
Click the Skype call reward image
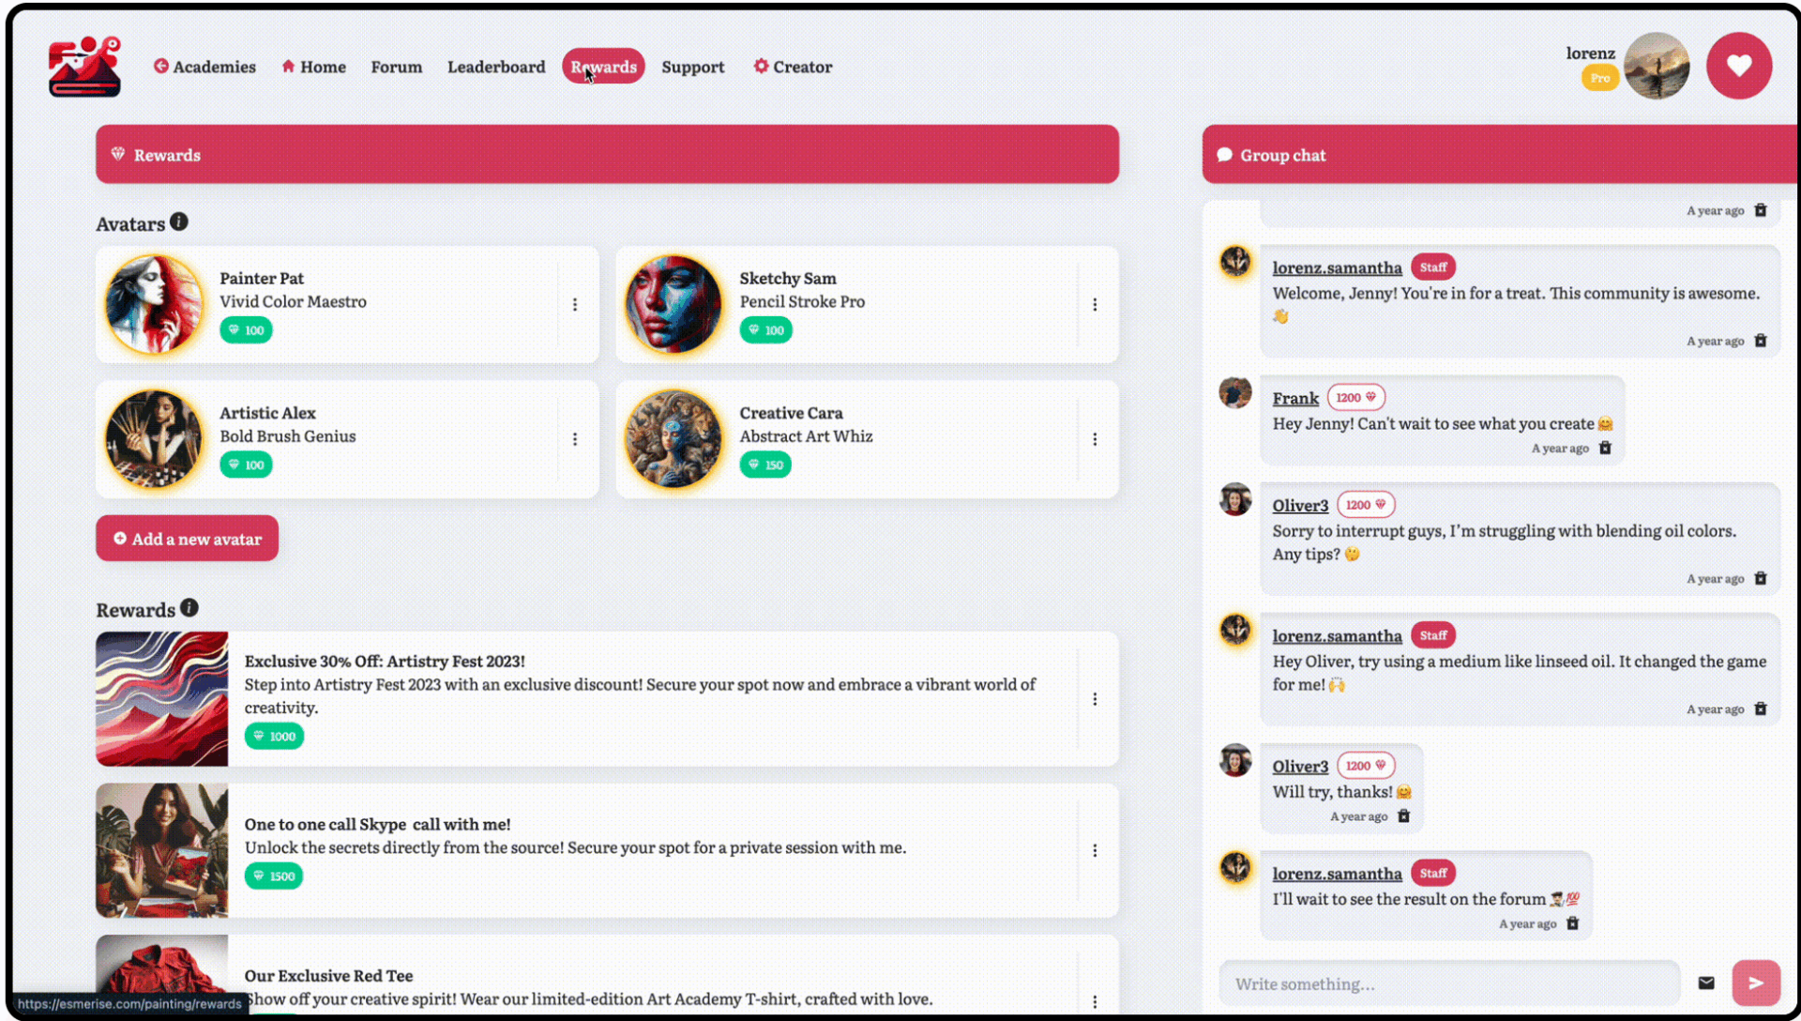(x=161, y=850)
